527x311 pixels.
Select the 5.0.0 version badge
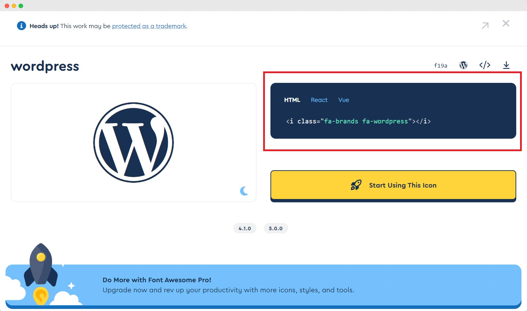click(x=276, y=228)
